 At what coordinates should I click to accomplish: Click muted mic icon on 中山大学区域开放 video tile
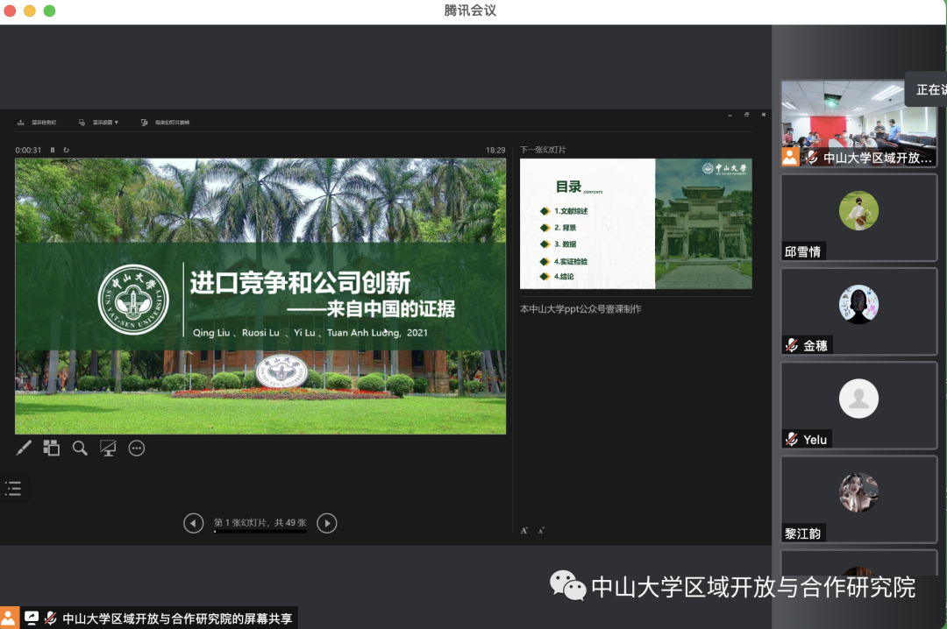click(812, 158)
